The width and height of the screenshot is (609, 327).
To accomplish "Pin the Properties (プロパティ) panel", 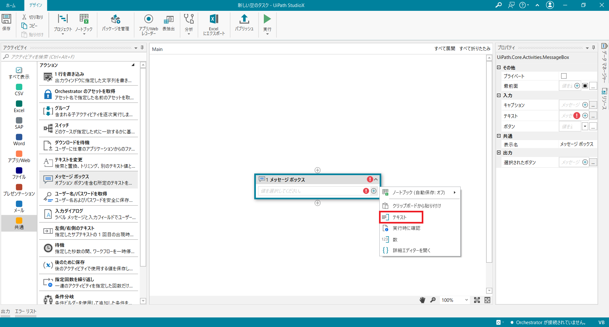I will [x=594, y=47].
